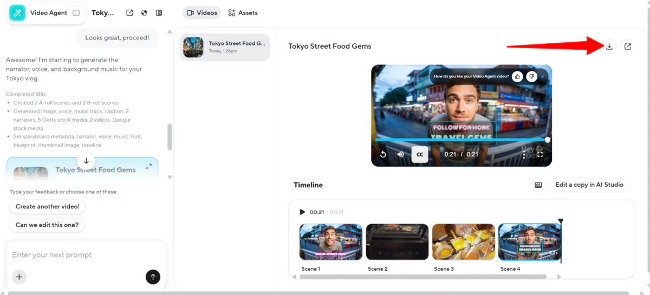The width and height of the screenshot is (650, 295).
Task: Click the timeline playhead marker
Action: point(561,221)
